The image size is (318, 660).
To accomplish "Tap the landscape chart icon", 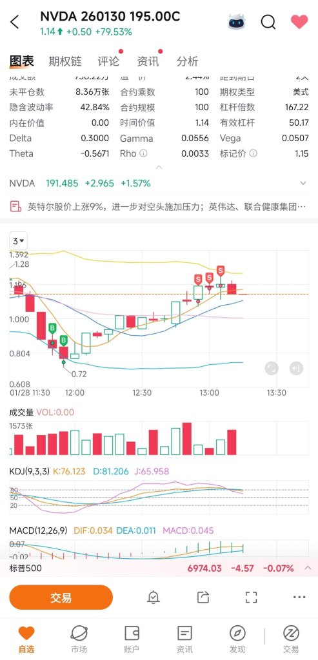I will pos(272,368).
